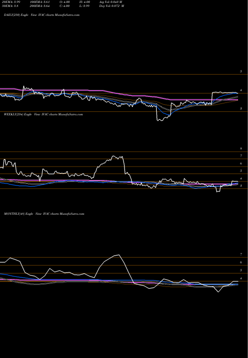The image size is (248, 358).
Task: Click the MONTHLY(48) Eagle View chart title
Action: [x=44, y=214]
